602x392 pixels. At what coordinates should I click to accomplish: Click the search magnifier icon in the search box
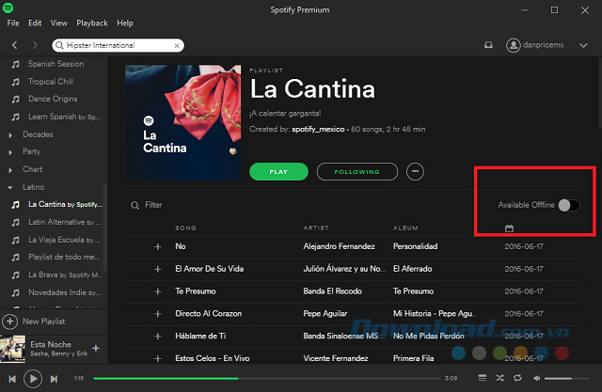point(59,45)
